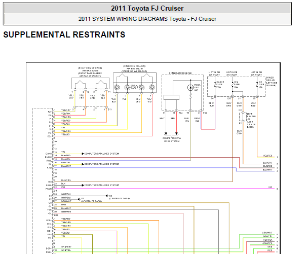This screenshot has width=307, height=254.
Task: Click the 'BLK/WHT' label at pin 29
Action: click(x=66, y=208)
